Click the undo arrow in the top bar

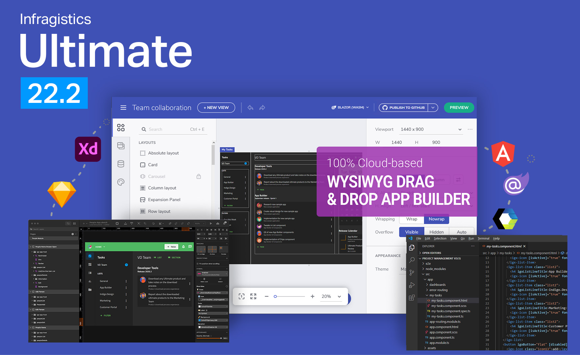[x=251, y=108]
